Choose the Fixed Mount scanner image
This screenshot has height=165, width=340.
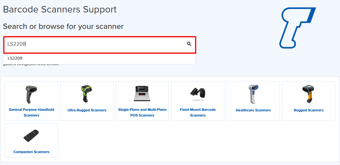click(x=197, y=93)
